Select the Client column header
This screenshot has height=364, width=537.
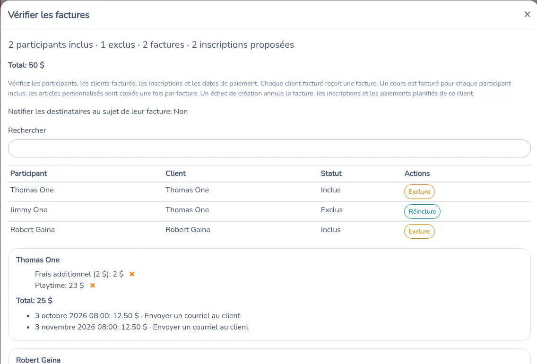click(175, 173)
